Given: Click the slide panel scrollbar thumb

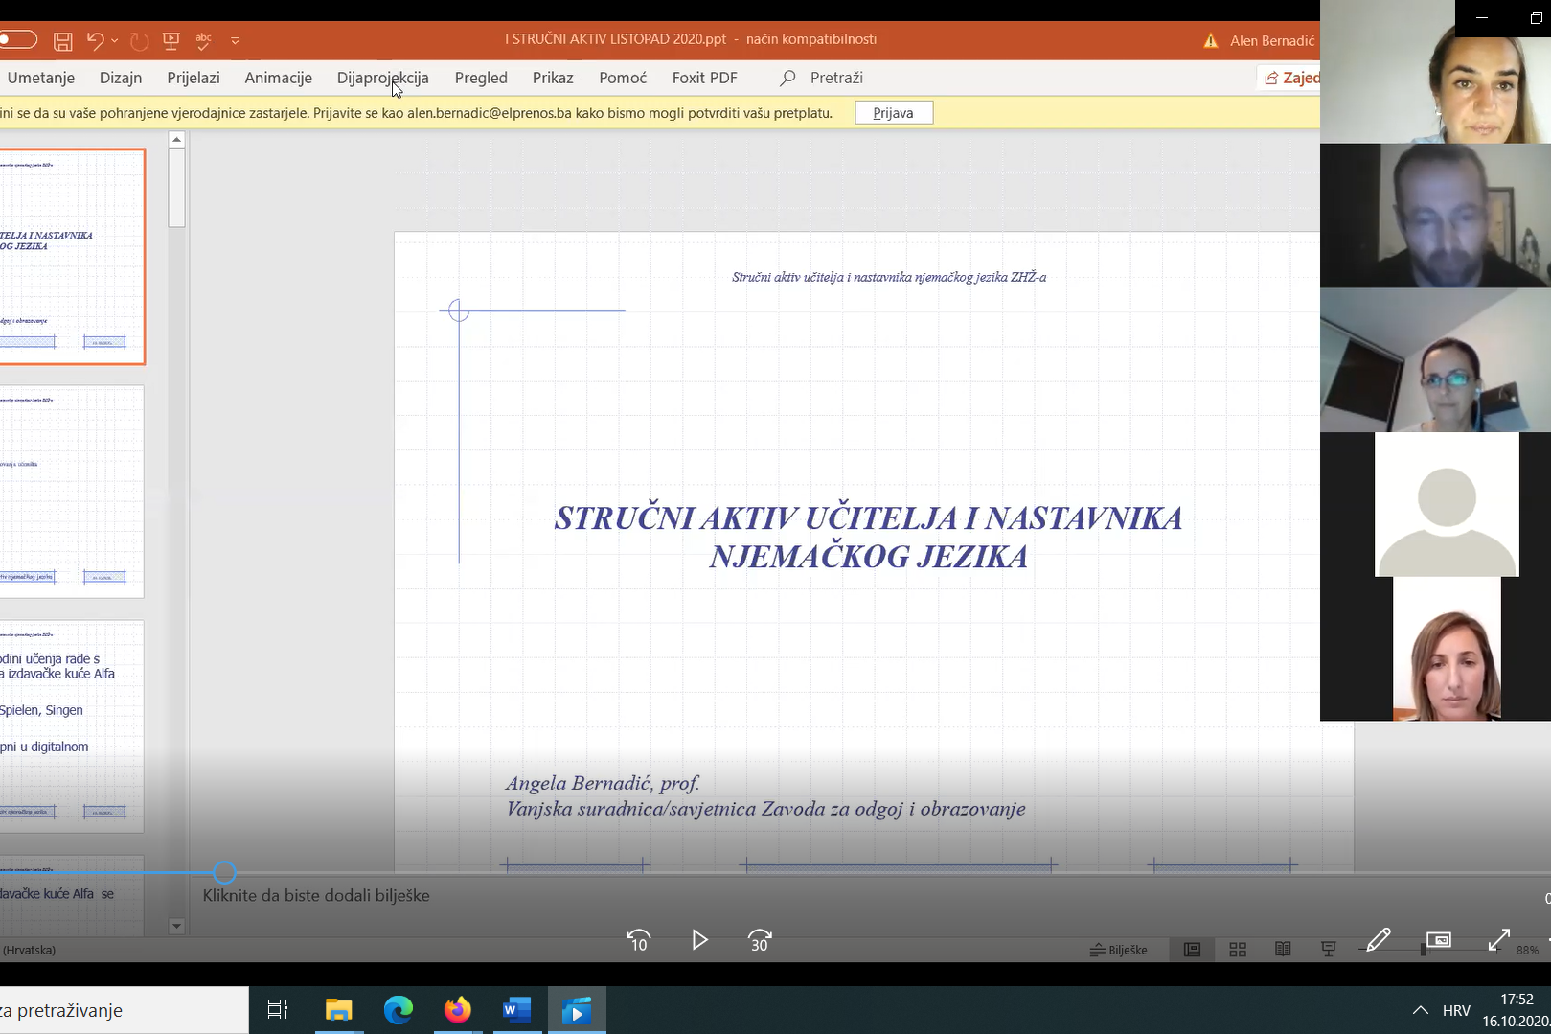Looking at the screenshot, I should (x=176, y=188).
